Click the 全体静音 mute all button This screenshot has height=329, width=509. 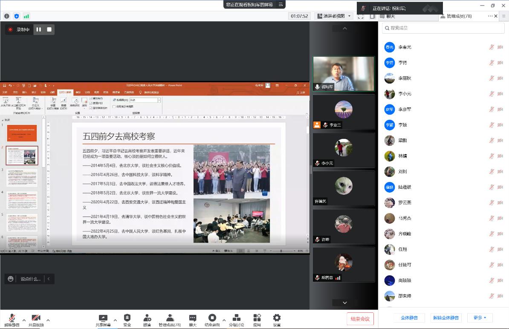click(x=409, y=318)
